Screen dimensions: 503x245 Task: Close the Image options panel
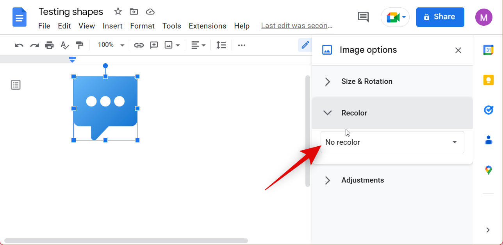pos(458,50)
